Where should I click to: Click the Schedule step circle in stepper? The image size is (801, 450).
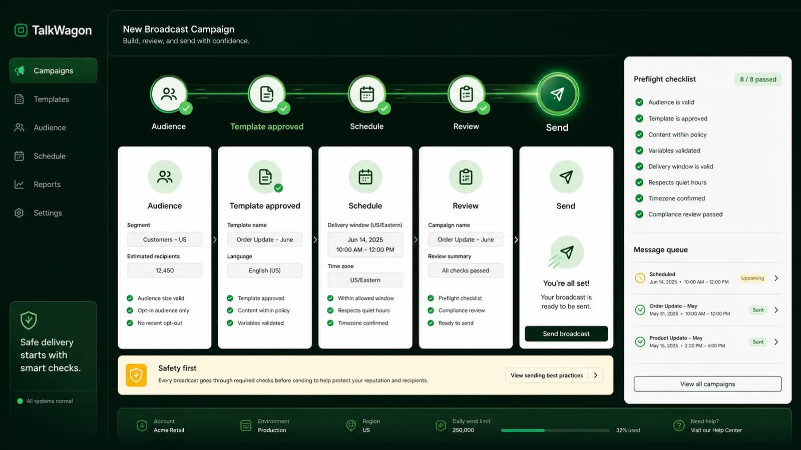click(367, 94)
